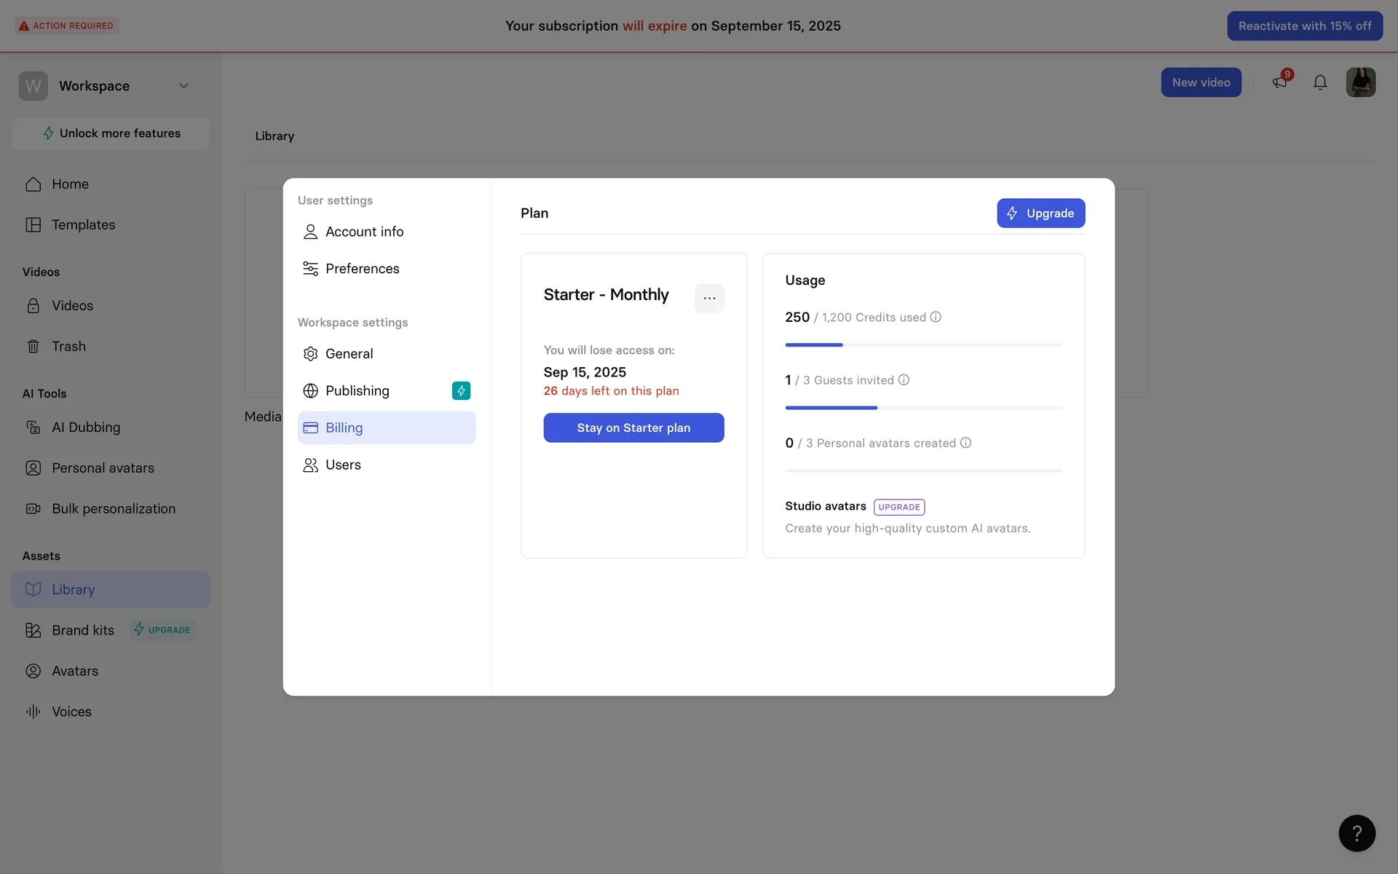
Task: Show info about Credits used
Action: click(x=936, y=317)
